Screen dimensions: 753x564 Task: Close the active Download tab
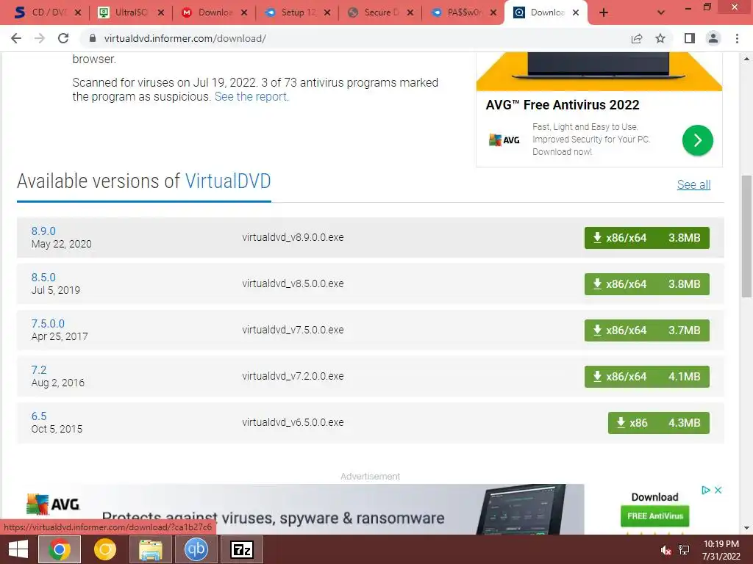[576, 13]
